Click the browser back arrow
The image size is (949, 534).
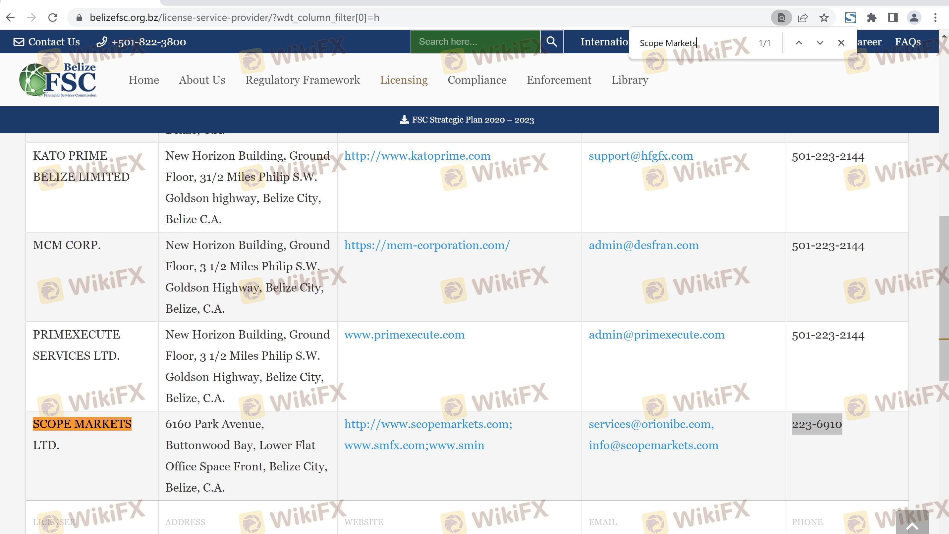pyautogui.click(x=10, y=18)
